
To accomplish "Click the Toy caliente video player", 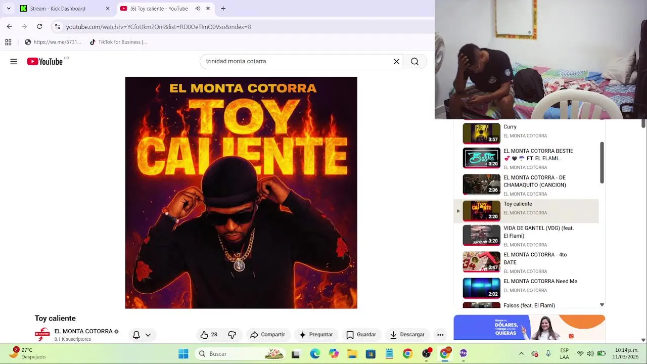I will coord(241,193).
